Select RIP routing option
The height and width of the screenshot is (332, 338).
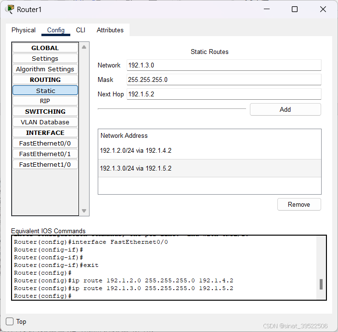45,101
